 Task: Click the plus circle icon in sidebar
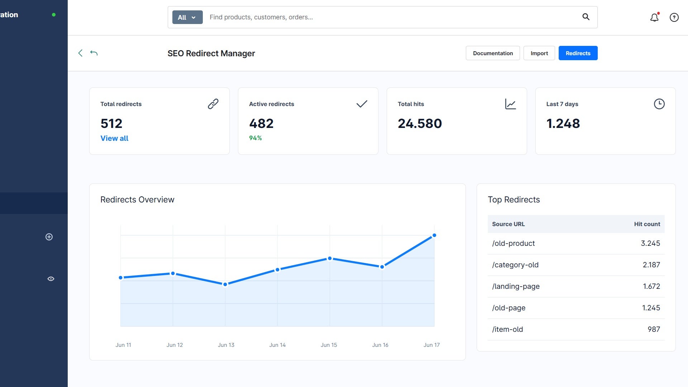49,237
